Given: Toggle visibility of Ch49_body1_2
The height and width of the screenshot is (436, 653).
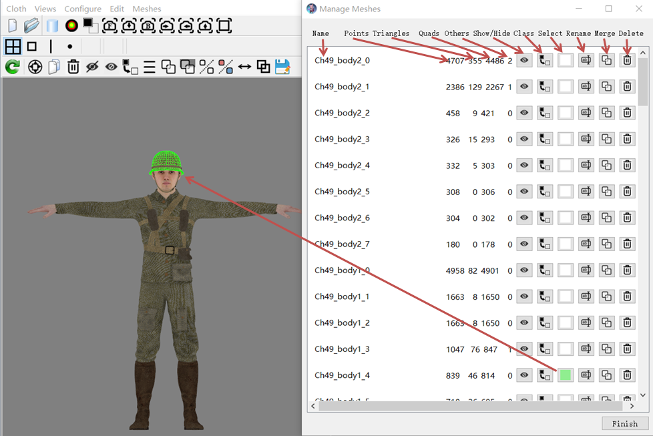Looking at the screenshot, I should [524, 323].
